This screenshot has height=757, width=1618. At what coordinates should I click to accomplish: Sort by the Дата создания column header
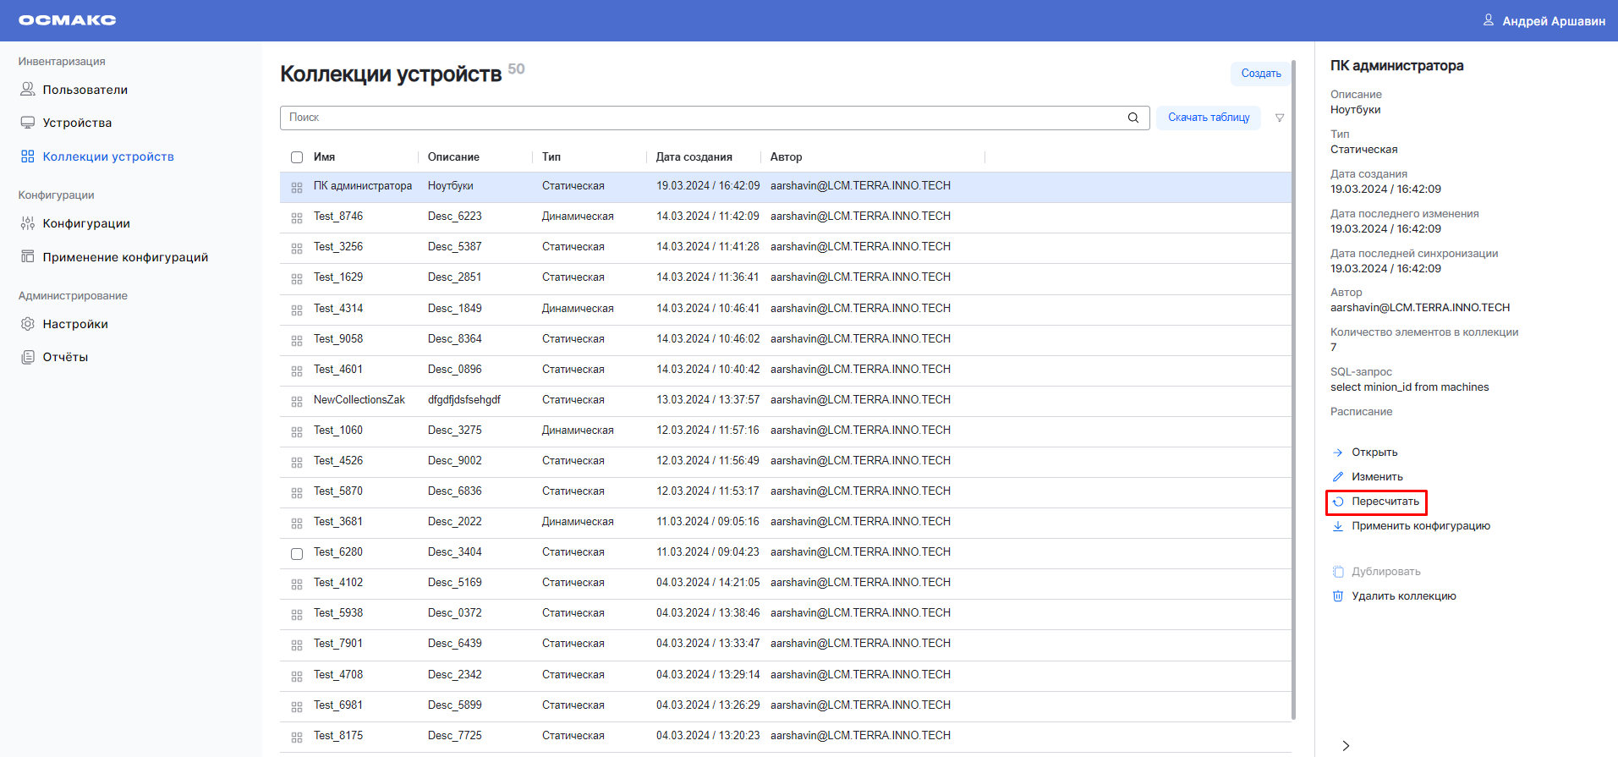coord(694,157)
